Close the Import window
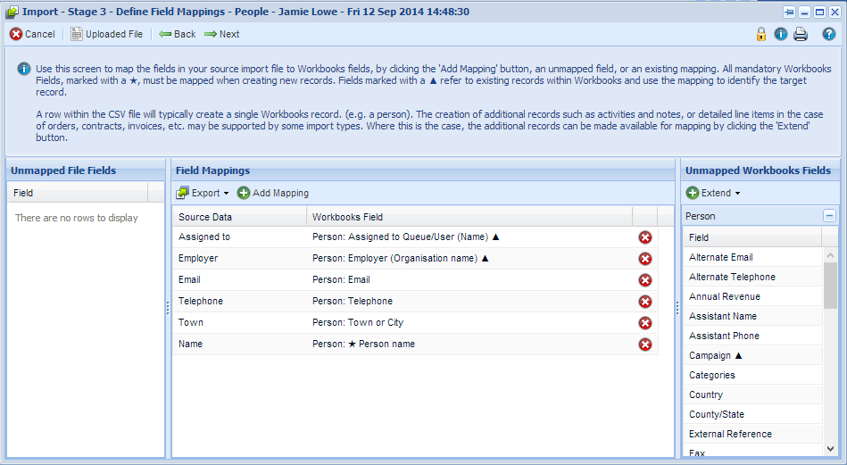This screenshot has height=465, width=847. pyautogui.click(x=835, y=12)
